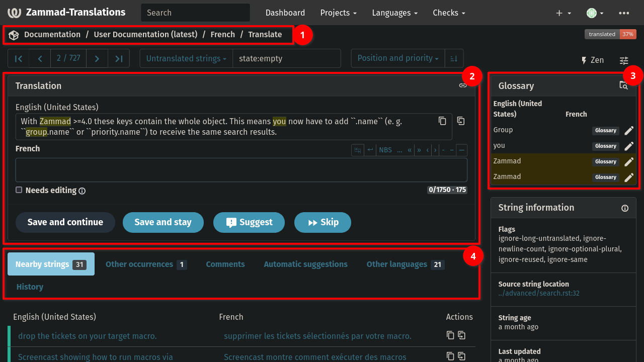Open glossary search icon
Image resolution: width=644 pixels, height=362 pixels.
[x=623, y=85]
